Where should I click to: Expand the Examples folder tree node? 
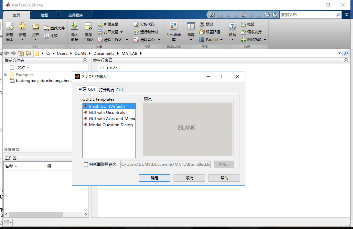pyautogui.click(x=5, y=75)
